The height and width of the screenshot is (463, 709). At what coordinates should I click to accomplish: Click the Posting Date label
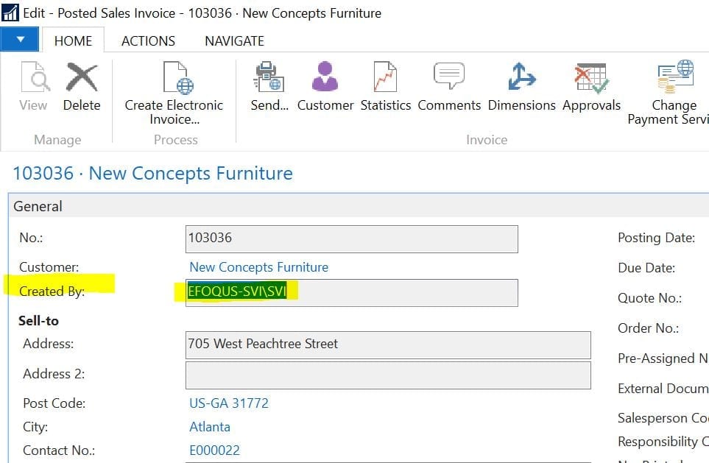click(x=657, y=238)
